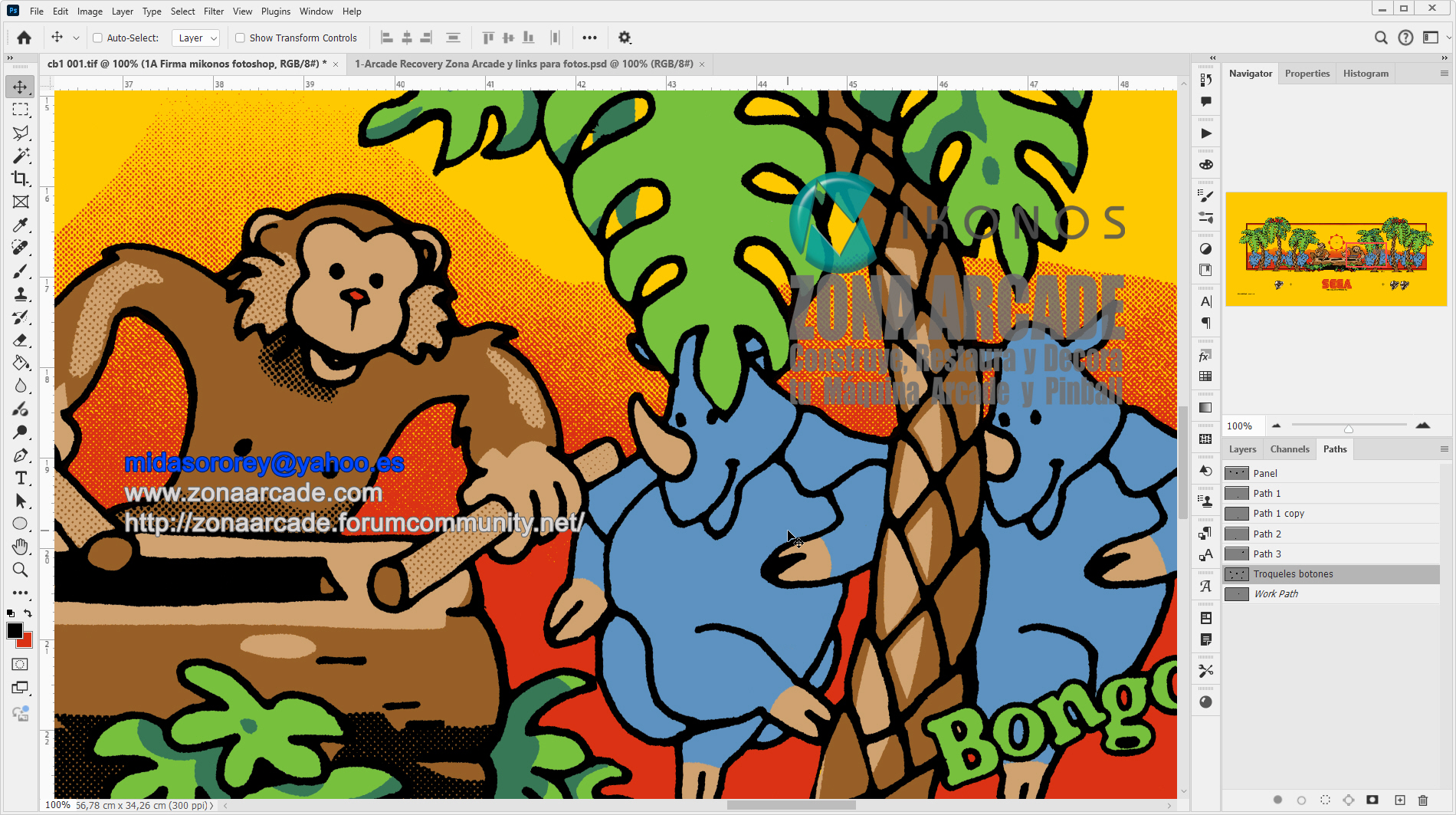Select the Eraser tool
1456x815 pixels.
point(21,340)
